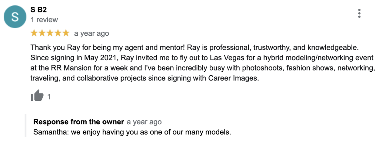Click the 'Response from the owner' heading
379x143 pixels.
click(78, 122)
